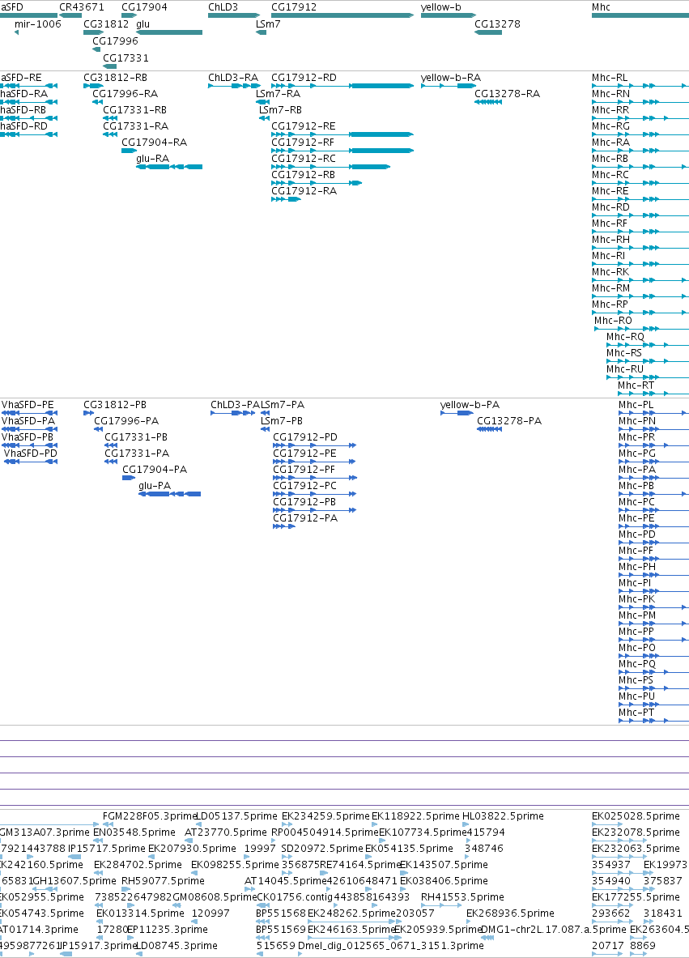Click the CG17912-RF transcript label
This screenshot has width=689, height=958.
[303, 143]
